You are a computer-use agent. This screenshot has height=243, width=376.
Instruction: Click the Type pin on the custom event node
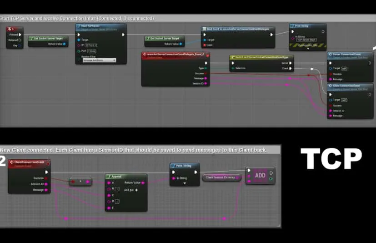coord(206,68)
